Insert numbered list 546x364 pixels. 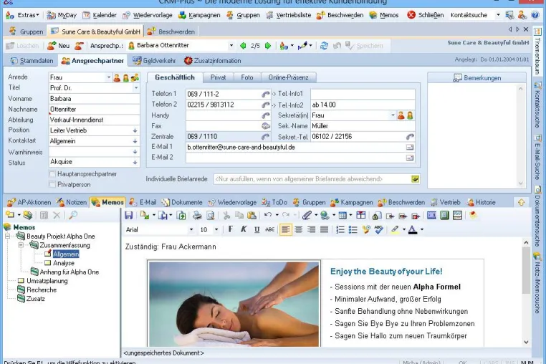(x=340, y=229)
